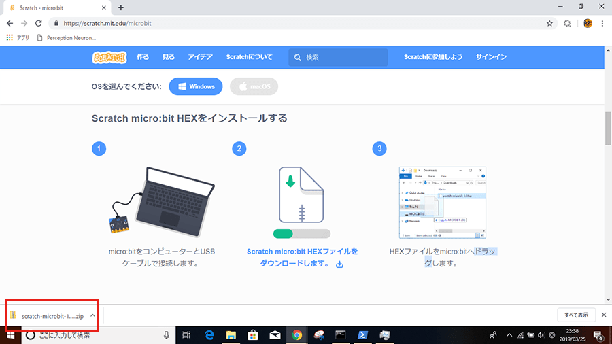Click the すべて表示 (Show all) downloads button

coord(576,315)
